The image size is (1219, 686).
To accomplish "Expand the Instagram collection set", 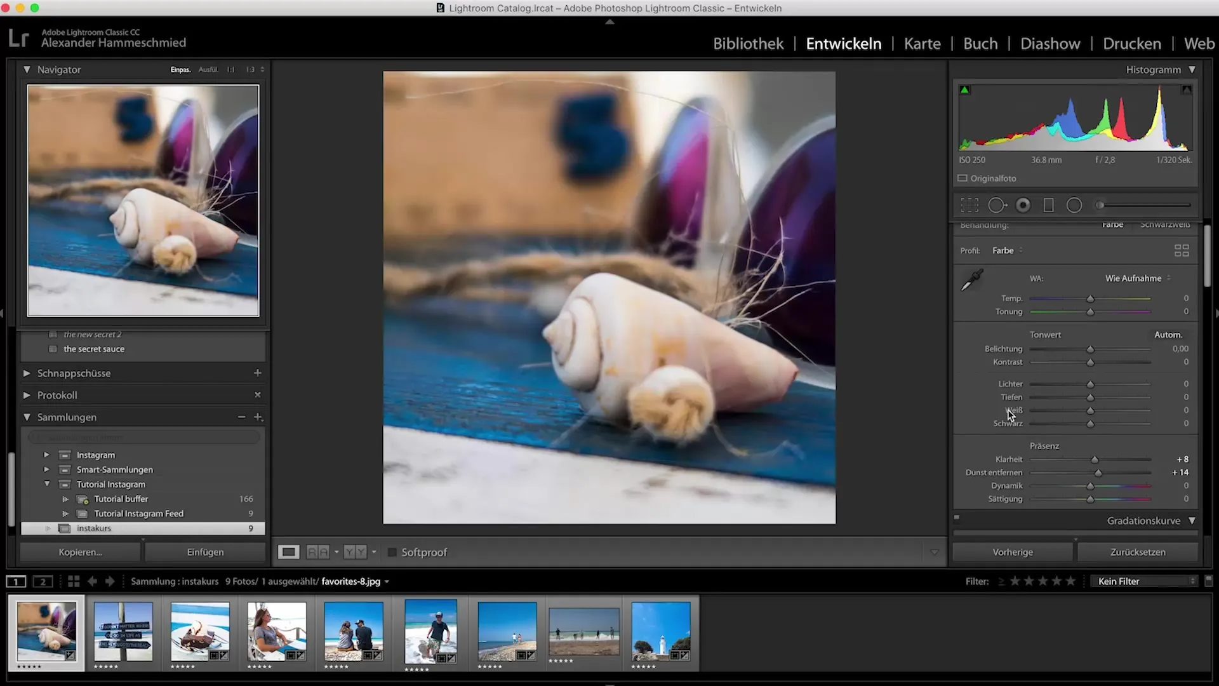I will tap(46, 455).
